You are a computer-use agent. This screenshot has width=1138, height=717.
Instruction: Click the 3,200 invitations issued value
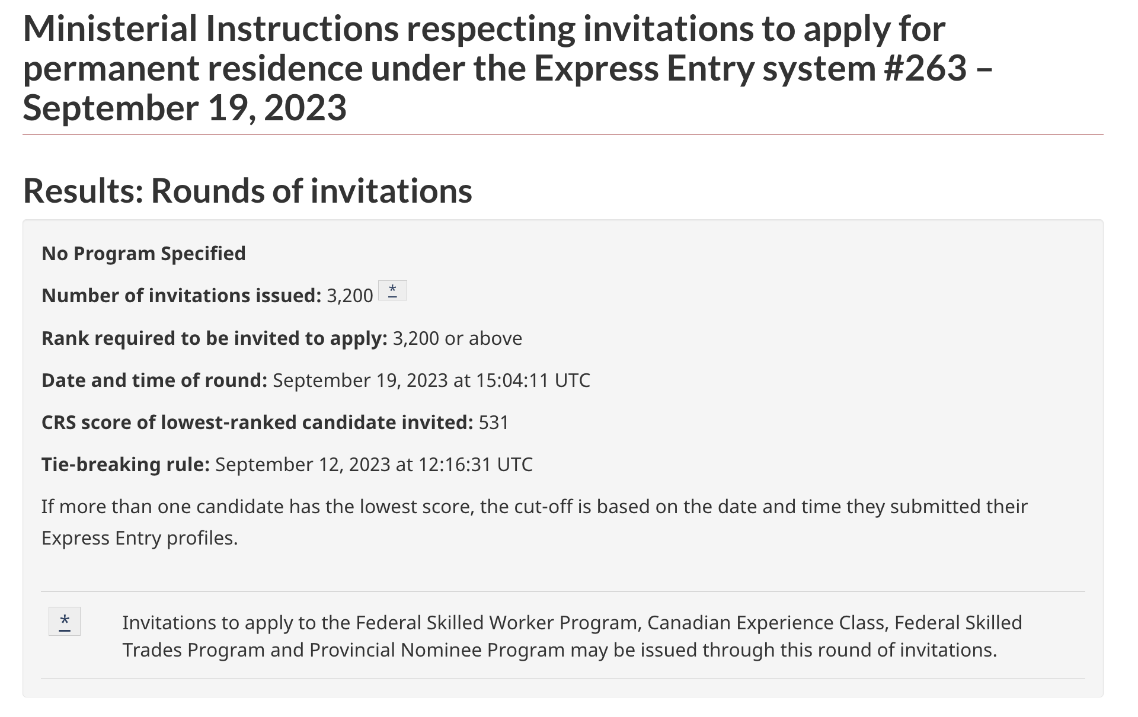pyautogui.click(x=350, y=296)
